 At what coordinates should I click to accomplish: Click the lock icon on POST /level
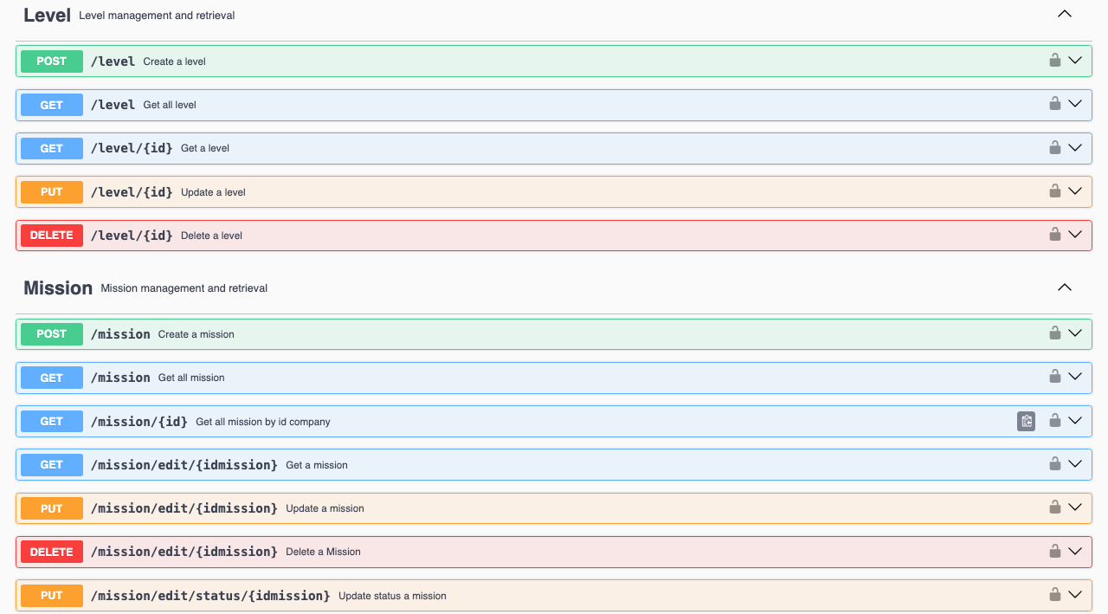[1054, 61]
